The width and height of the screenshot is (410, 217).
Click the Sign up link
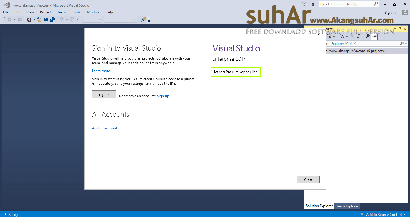pos(163,96)
